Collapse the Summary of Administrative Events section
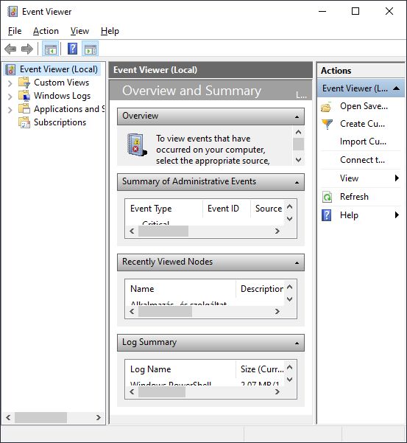Image resolution: width=407 pixels, height=443 pixels. [297, 182]
